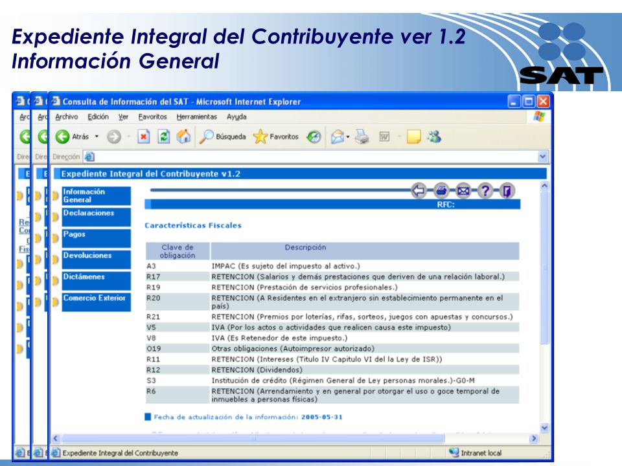Click the round exit door icon
This screenshot has width=622, height=466.
click(507, 190)
